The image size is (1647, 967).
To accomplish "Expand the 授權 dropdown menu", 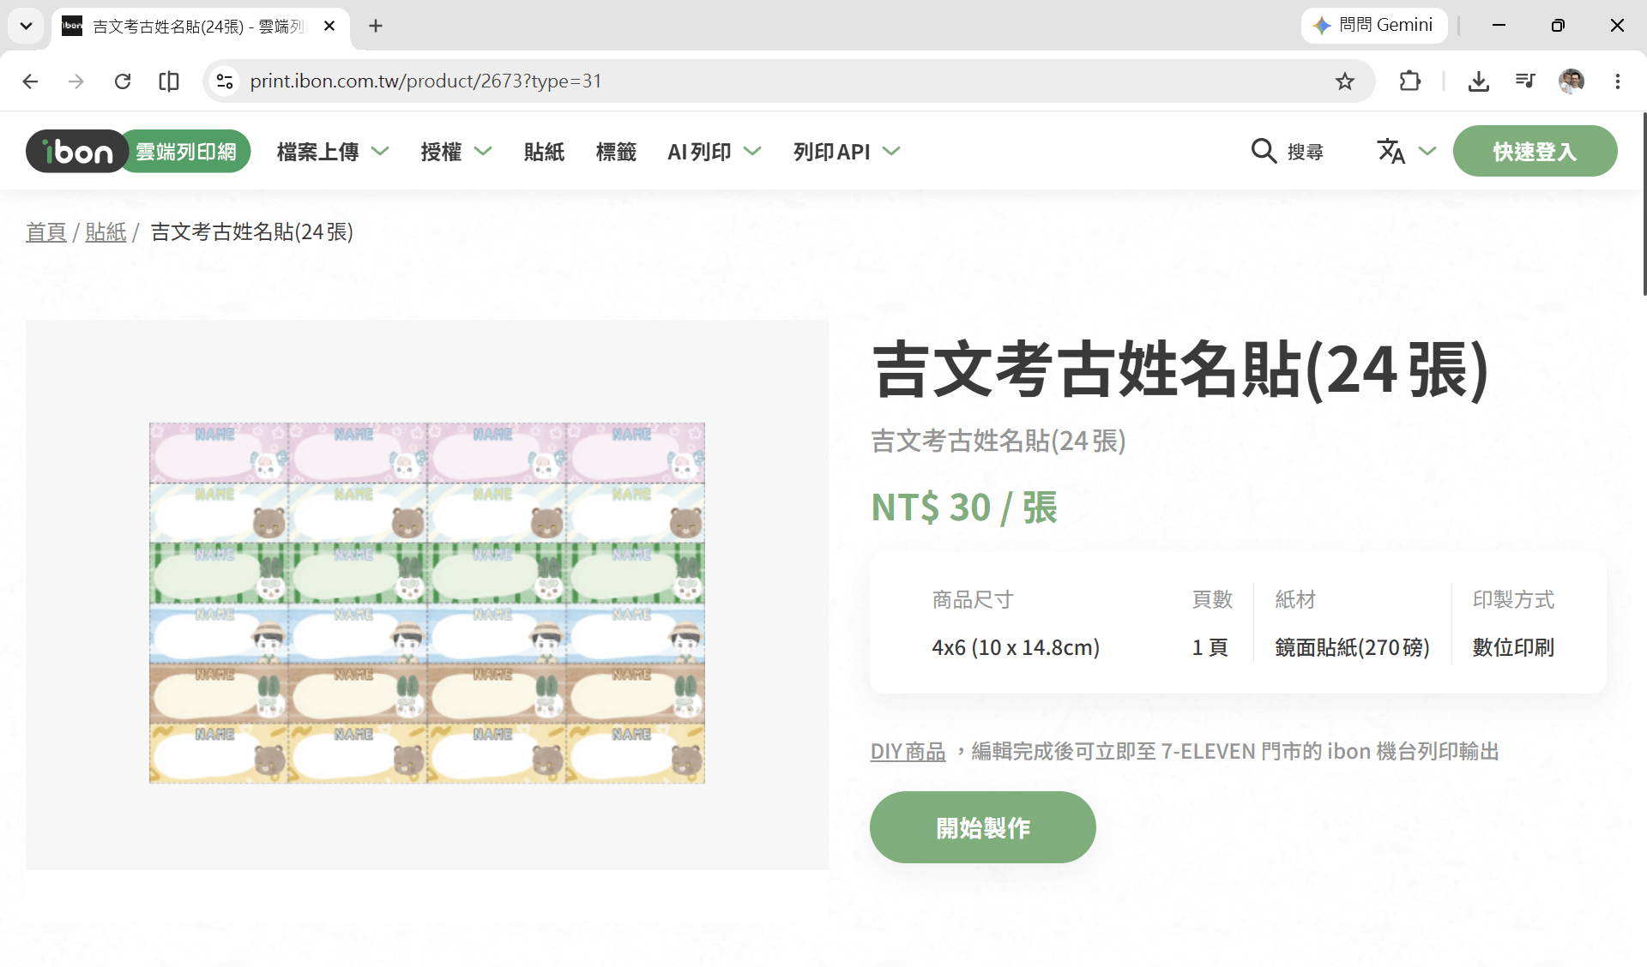I will pos(456,152).
